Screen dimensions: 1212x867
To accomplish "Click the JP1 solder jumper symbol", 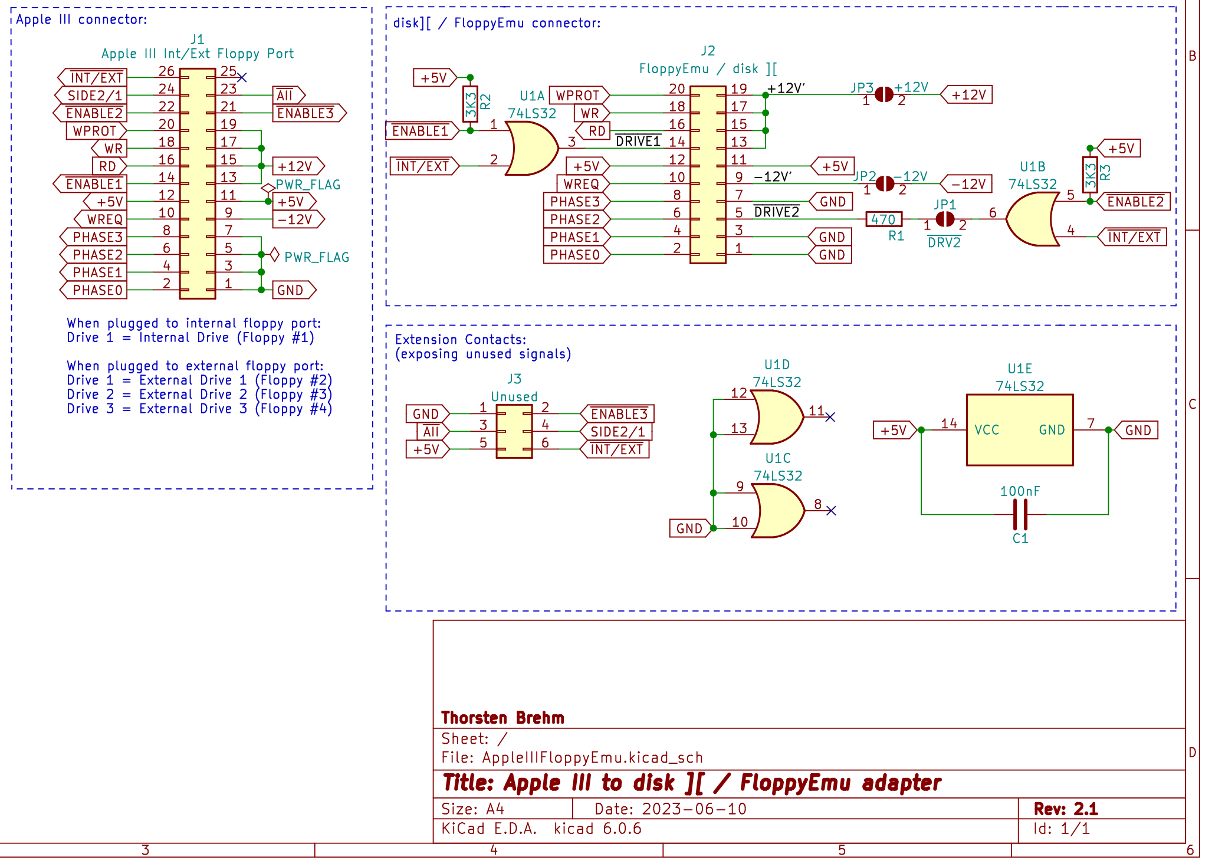I will pos(945,219).
